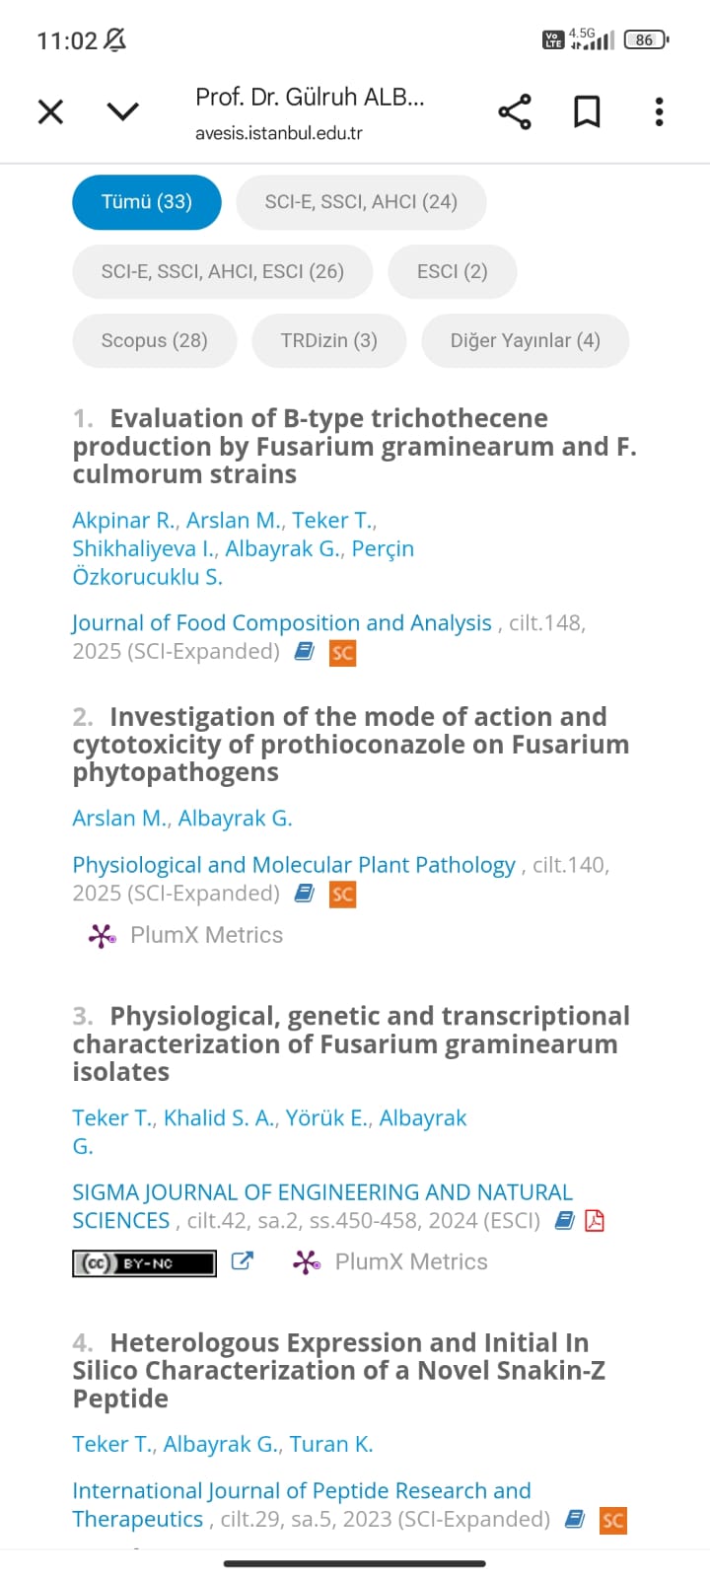The image size is (710, 1578).
Task: Click external link icon beside CC license
Action: pos(242,1261)
